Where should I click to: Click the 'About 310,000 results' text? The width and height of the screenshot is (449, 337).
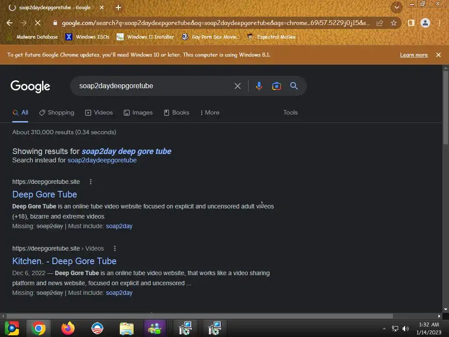64,132
